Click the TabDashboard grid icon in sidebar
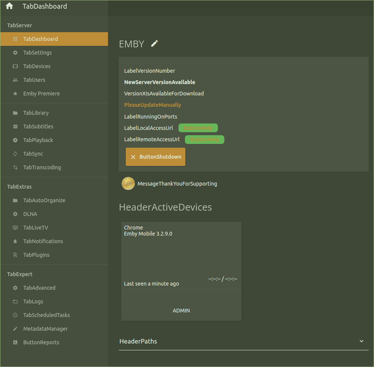Image resolution: width=374 pixels, height=367 pixels. 15,39
